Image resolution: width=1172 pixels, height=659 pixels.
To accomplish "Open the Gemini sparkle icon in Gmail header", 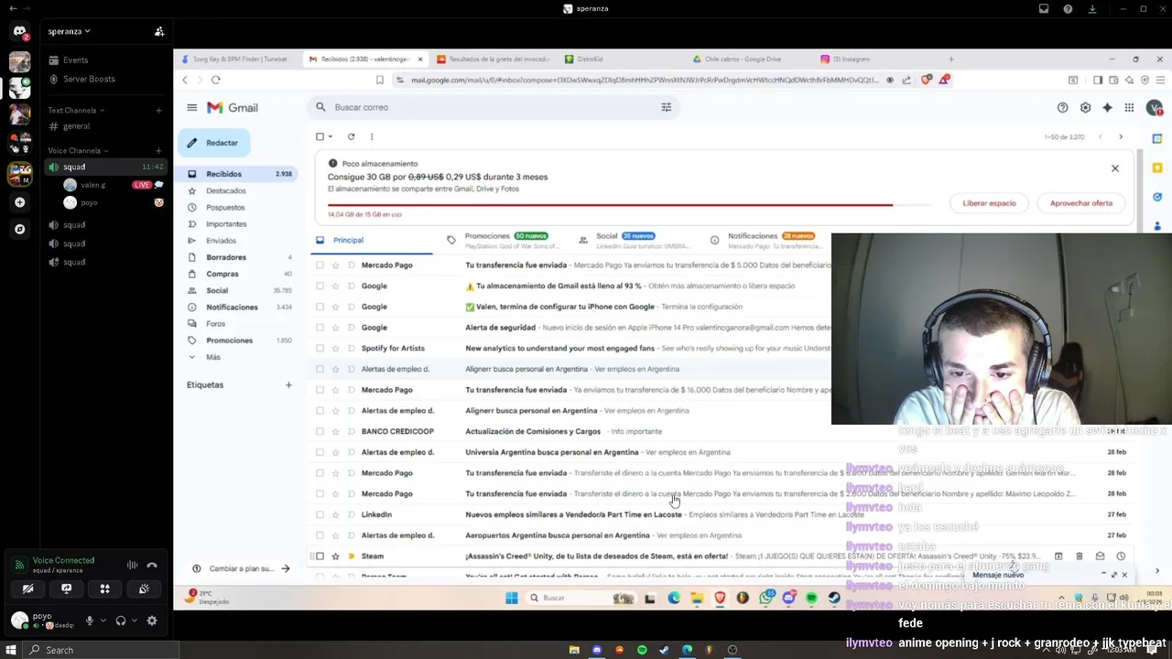I will coord(1107,107).
